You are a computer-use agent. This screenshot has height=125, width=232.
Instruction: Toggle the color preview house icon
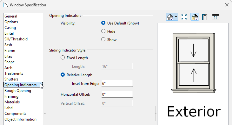(195, 17)
